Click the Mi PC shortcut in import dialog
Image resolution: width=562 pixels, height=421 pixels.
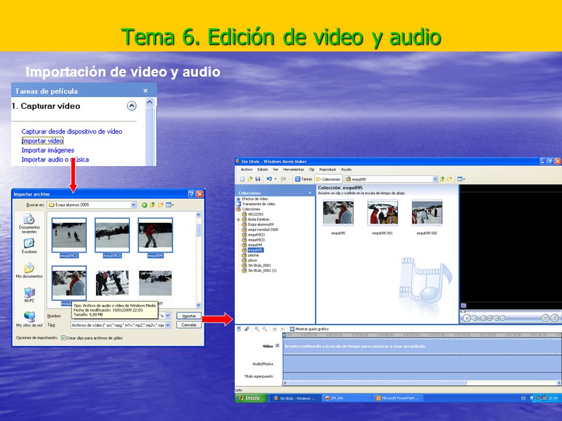29,295
